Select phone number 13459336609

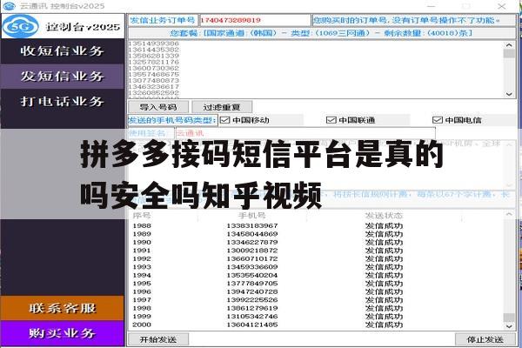tap(252, 267)
